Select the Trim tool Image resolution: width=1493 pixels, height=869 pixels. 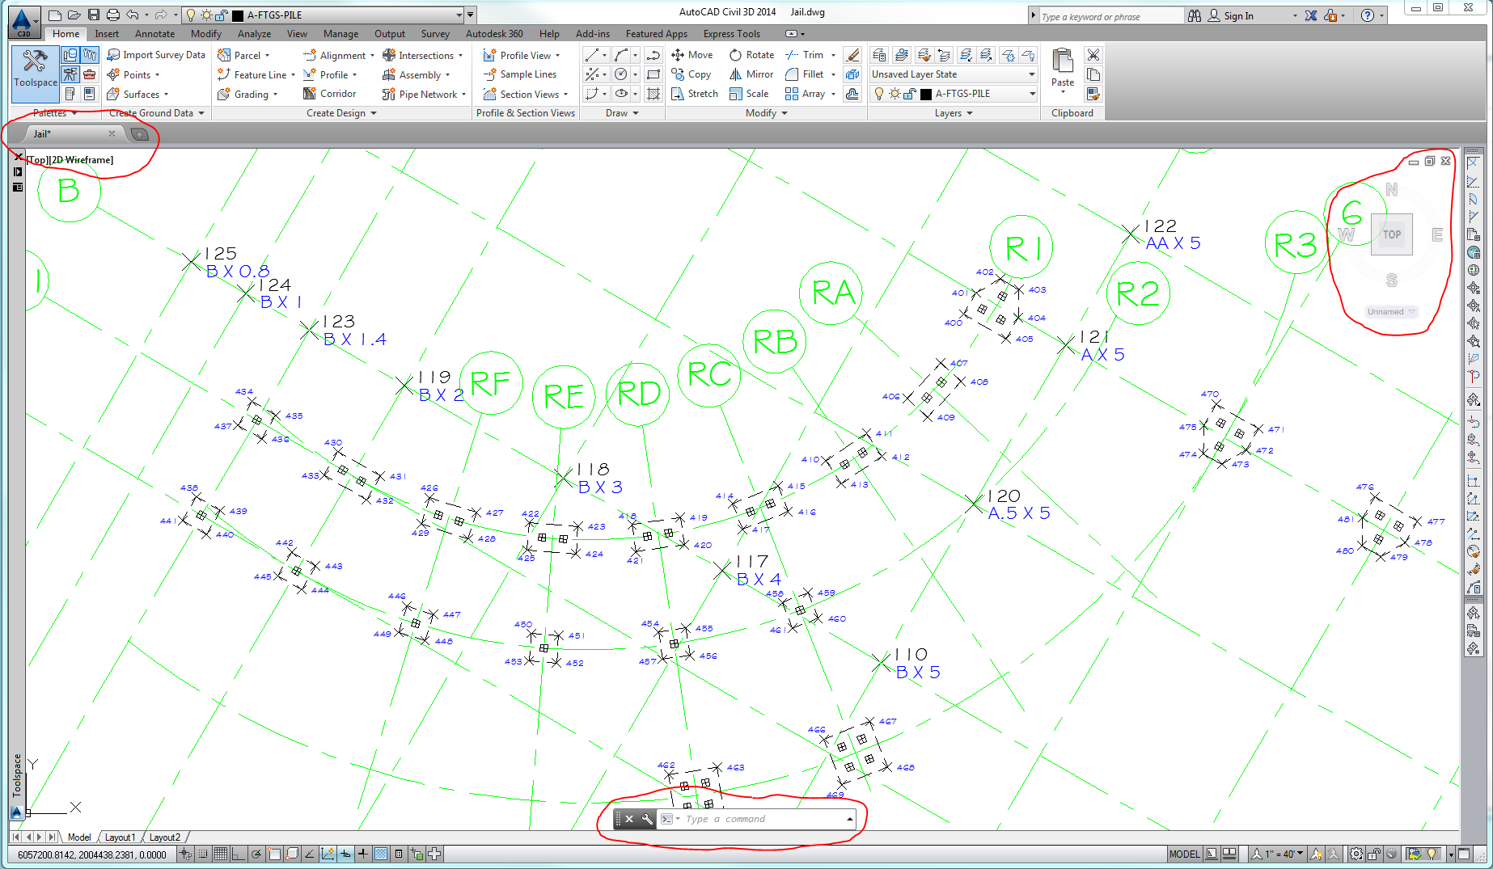(805, 55)
